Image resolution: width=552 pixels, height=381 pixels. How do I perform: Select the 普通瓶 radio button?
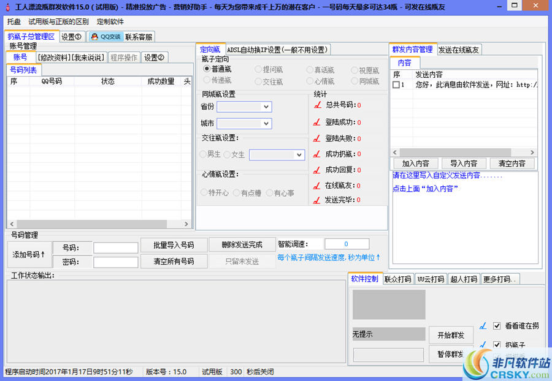tap(207, 69)
